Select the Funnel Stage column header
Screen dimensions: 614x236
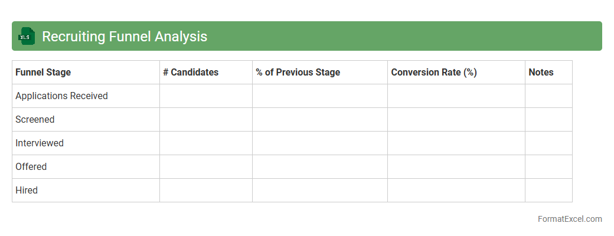coord(43,73)
